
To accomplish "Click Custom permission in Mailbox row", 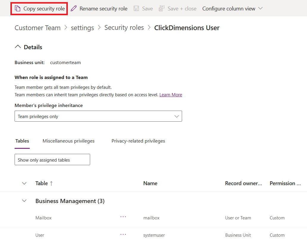I will pyautogui.click(x=277, y=218).
